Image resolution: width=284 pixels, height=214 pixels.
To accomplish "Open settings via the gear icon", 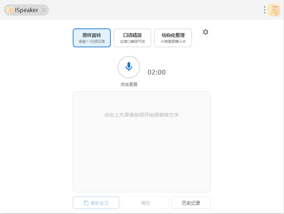I will click(x=206, y=32).
